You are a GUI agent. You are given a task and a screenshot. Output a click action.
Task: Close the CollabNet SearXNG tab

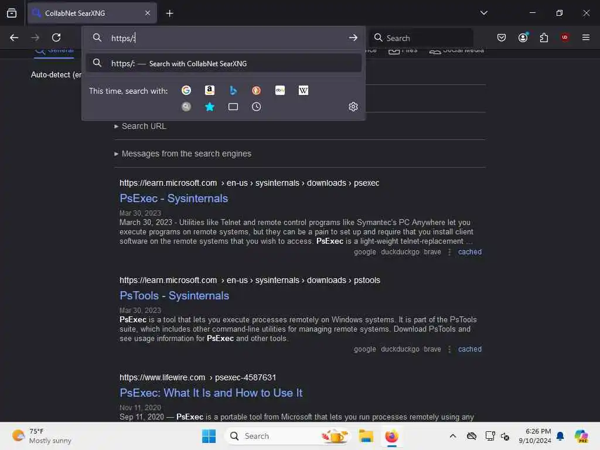(x=148, y=13)
